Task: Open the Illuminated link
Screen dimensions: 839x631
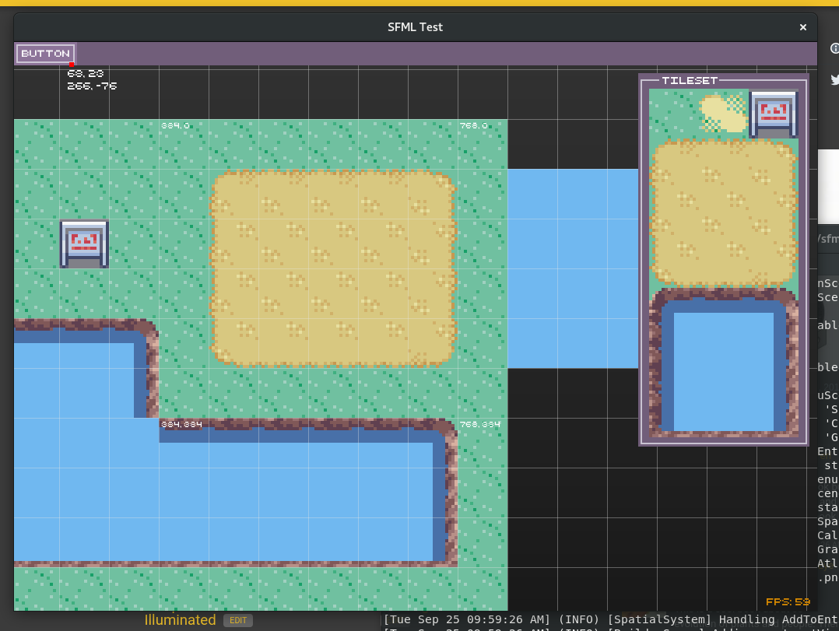Action: pos(180,620)
